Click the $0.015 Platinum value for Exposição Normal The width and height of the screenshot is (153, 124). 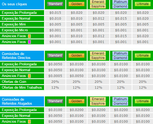point(121,19)
